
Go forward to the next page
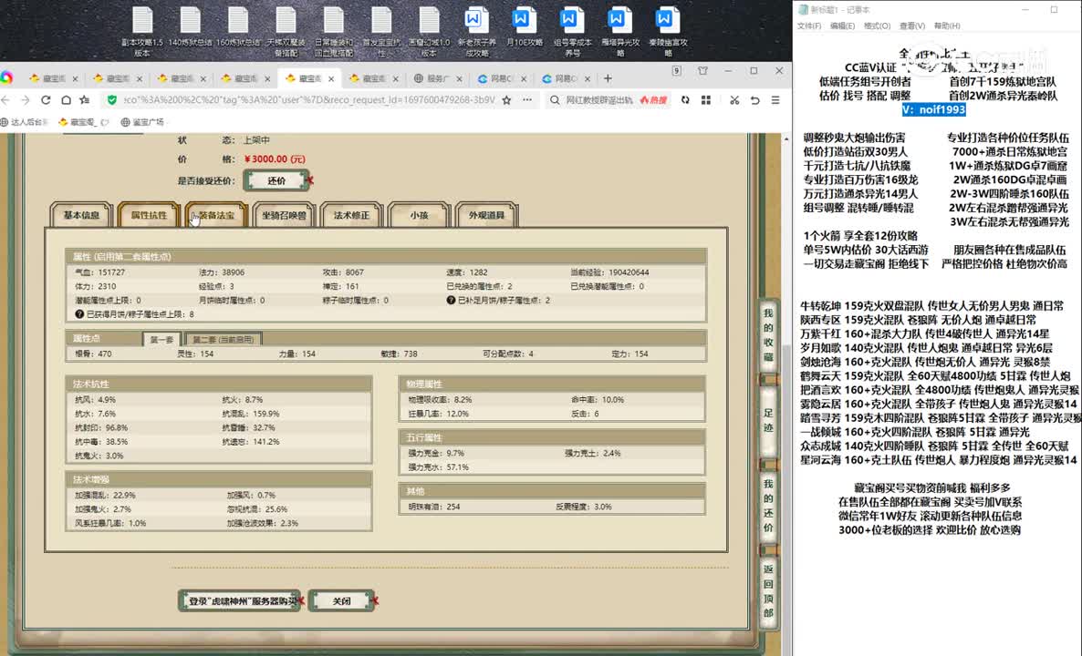25,100
